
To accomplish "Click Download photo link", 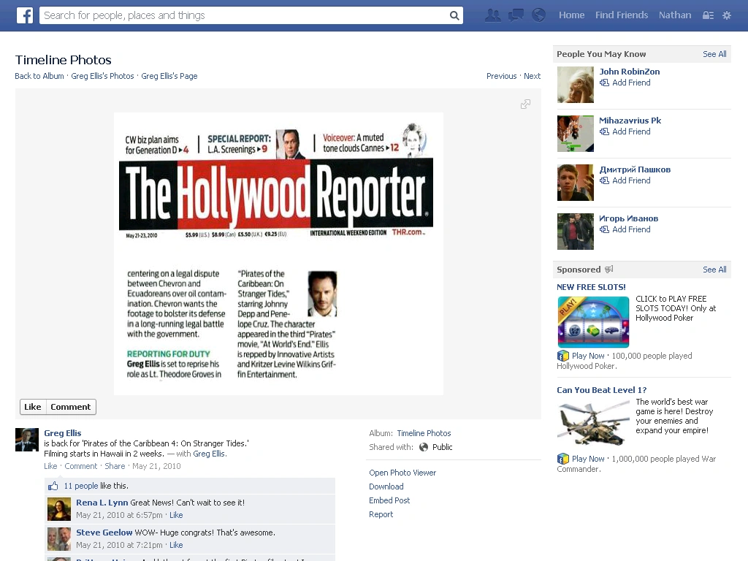I will click(386, 486).
